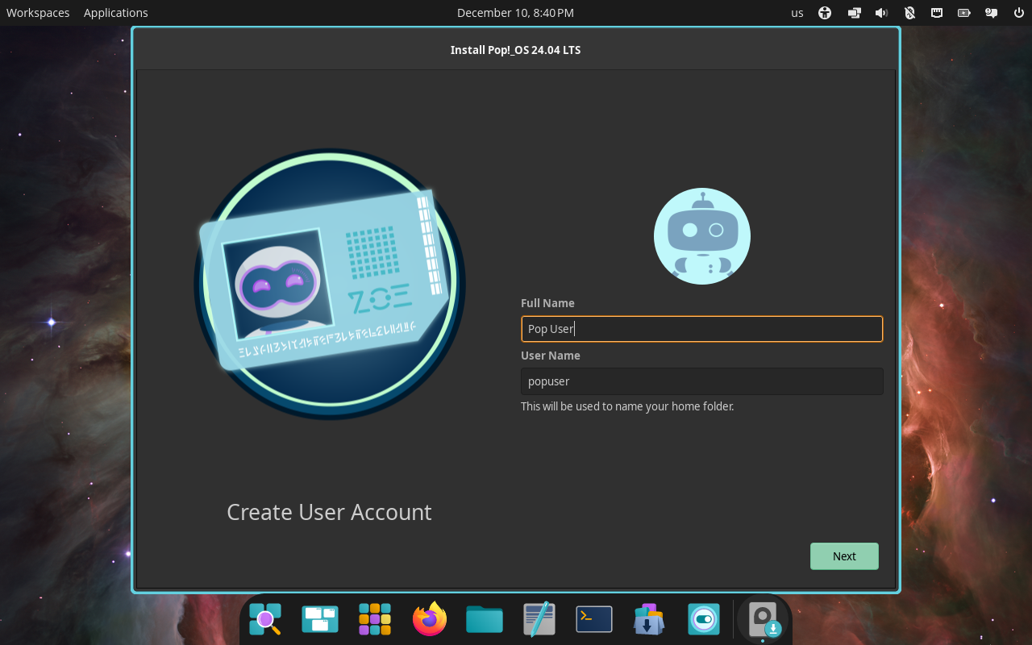Open Firefox from the dock
The height and width of the screenshot is (645, 1032).
(x=430, y=619)
